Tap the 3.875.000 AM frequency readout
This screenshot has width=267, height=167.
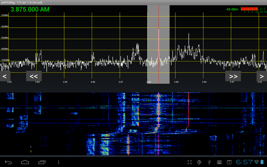(30, 9)
